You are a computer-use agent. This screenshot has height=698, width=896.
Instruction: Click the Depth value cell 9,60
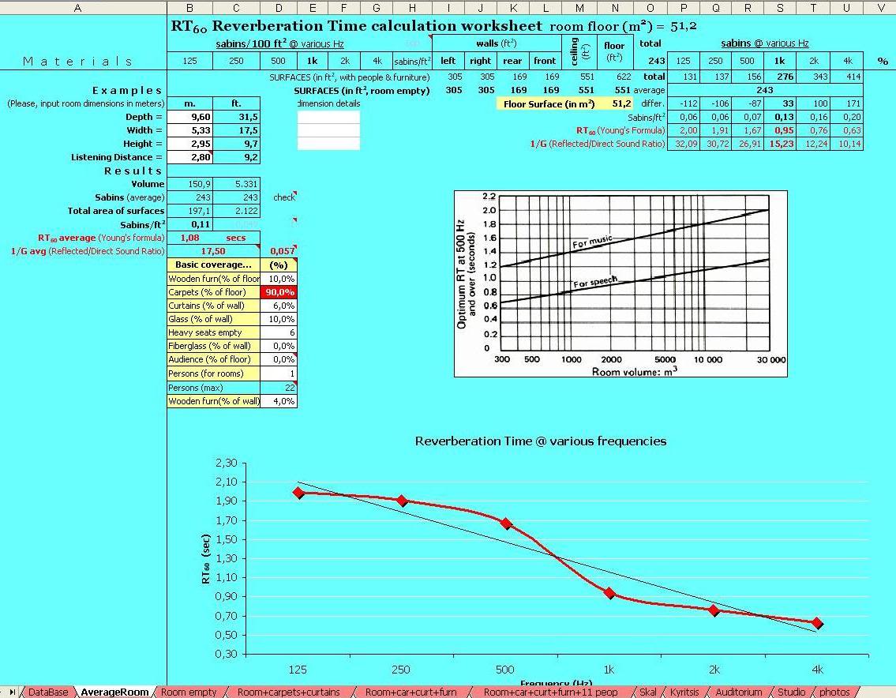pyautogui.click(x=189, y=117)
